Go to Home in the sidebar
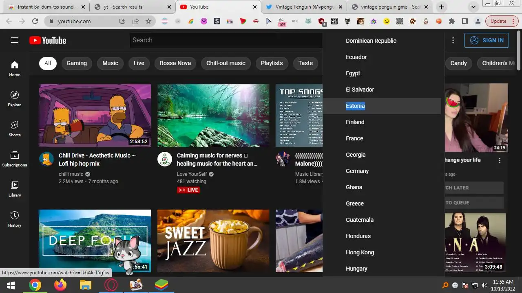 pos(15,69)
